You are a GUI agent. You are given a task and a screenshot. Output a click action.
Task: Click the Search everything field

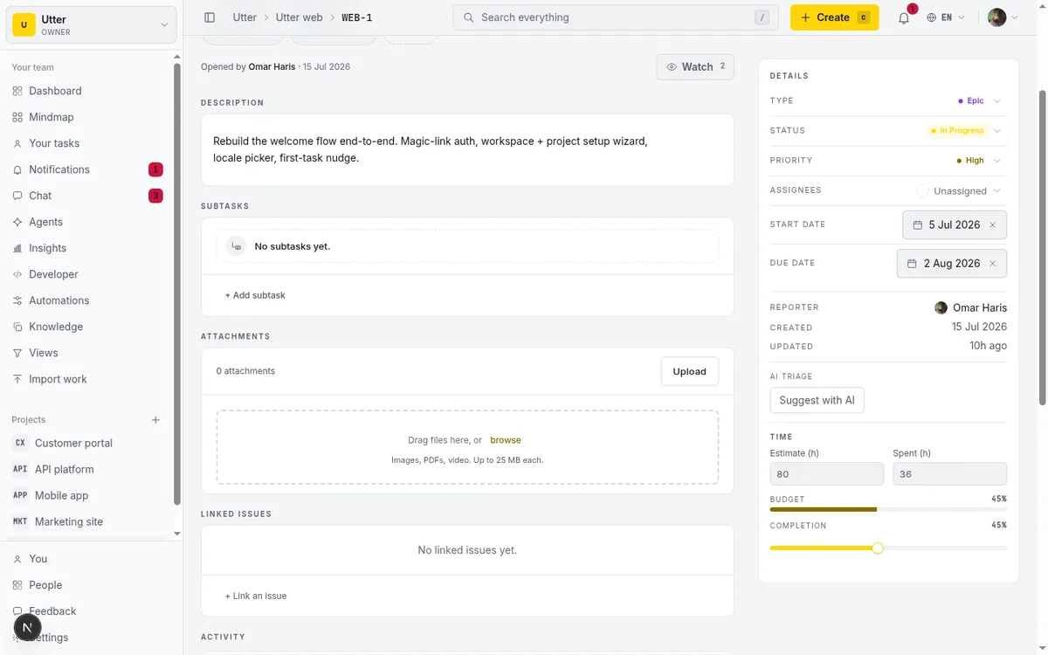tap(616, 17)
